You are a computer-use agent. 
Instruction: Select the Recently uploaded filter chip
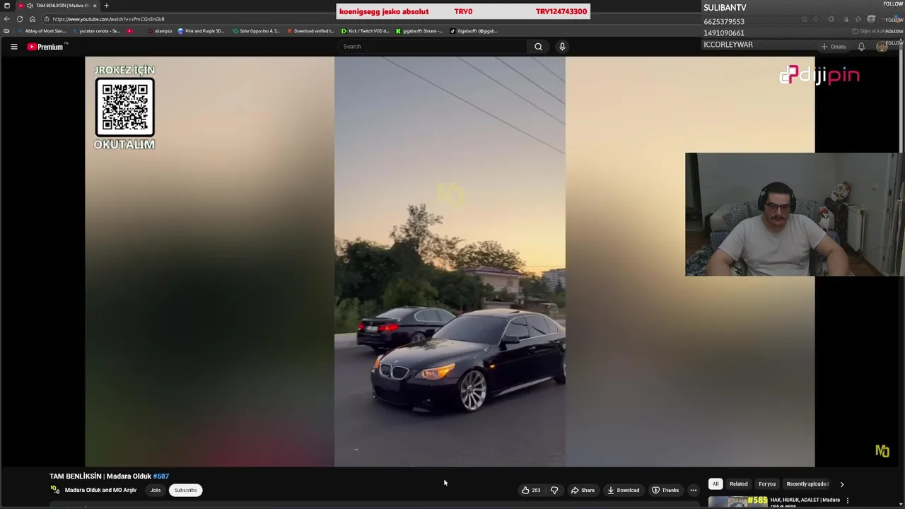(807, 484)
